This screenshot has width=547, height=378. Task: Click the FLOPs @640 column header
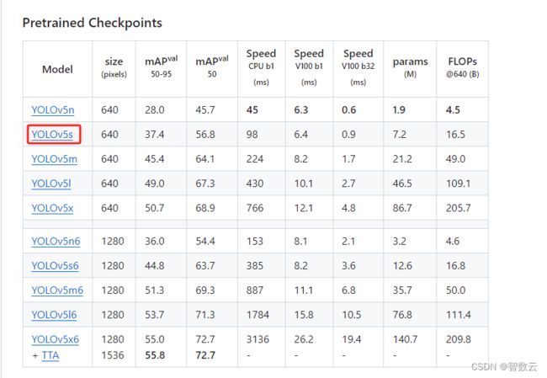463,67
